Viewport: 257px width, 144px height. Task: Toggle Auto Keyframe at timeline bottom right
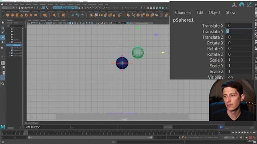[x=251, y=138]
